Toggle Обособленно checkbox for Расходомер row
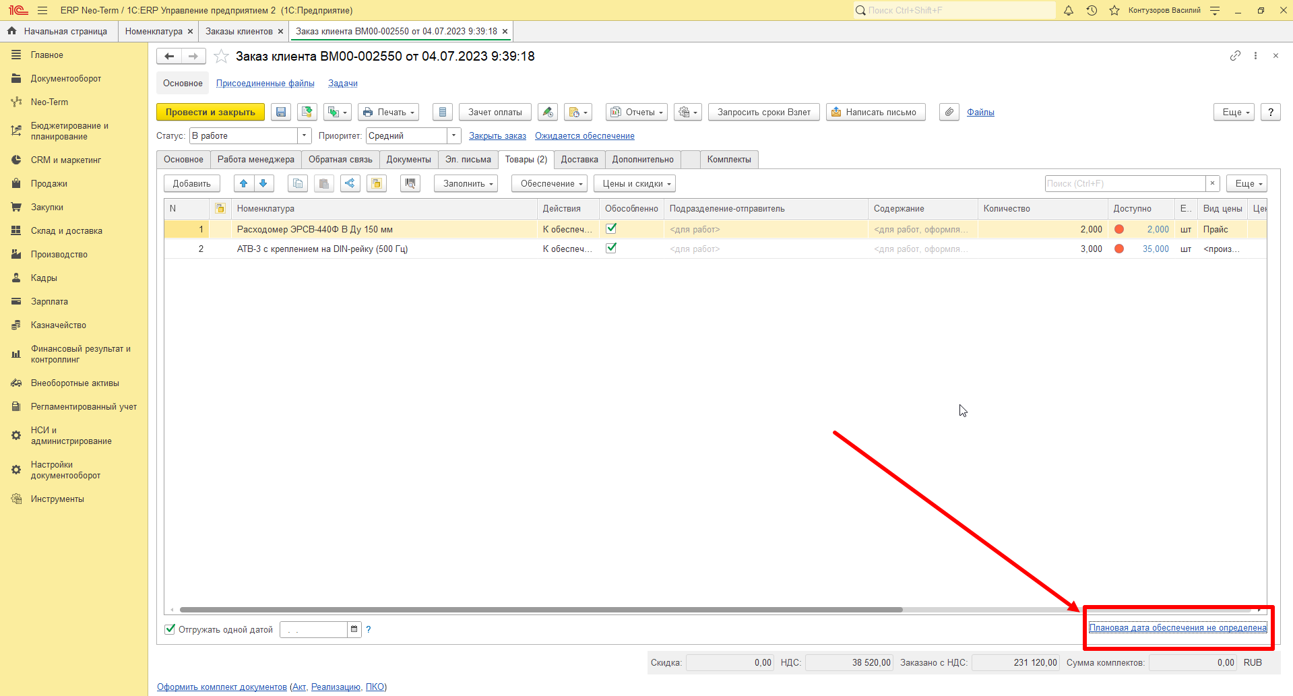Viewport: 1293px width, 696px height. (611, 228)
